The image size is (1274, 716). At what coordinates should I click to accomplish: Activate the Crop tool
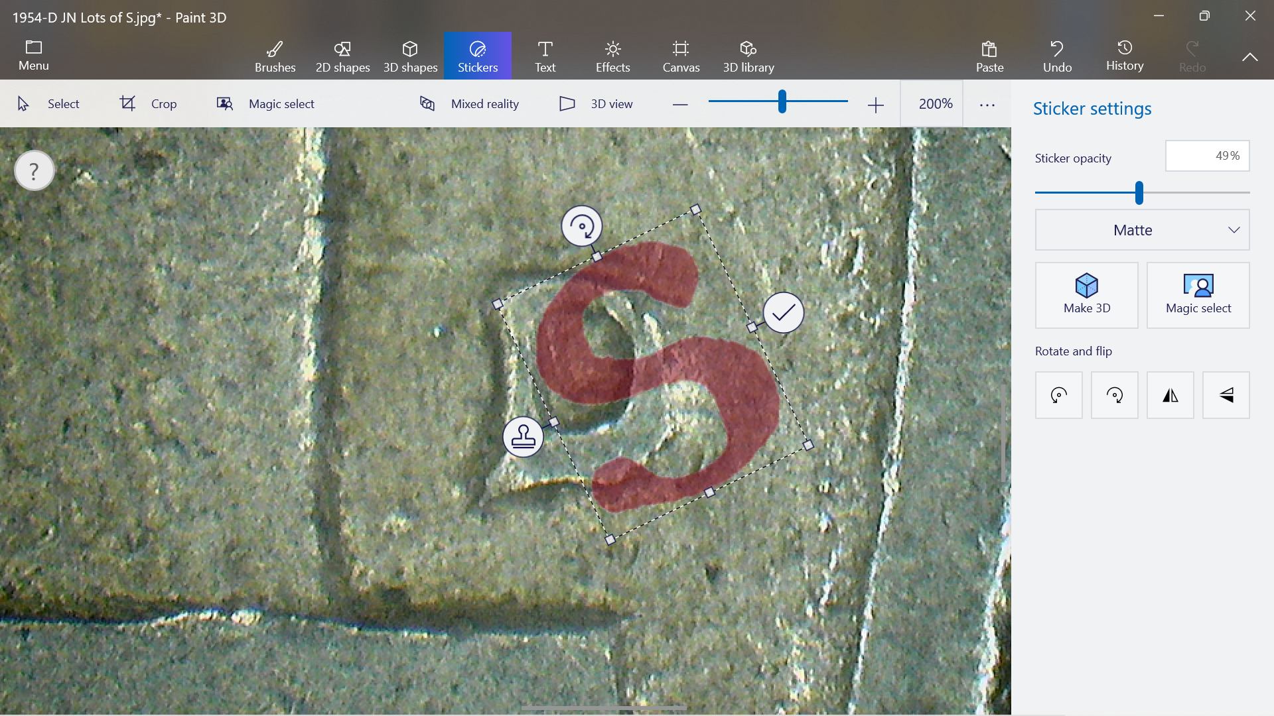148,103
